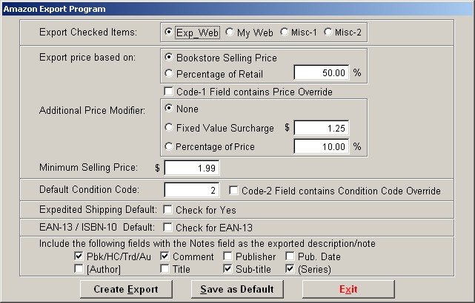This screenshot has height=303, width=475.
Task: Click 'EAN-13 / ISBN-10 Default:' label
Action: (97, 227)
